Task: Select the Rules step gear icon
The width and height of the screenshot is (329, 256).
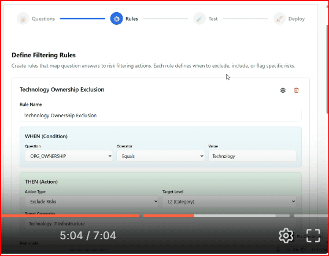Action: point(116,18)
